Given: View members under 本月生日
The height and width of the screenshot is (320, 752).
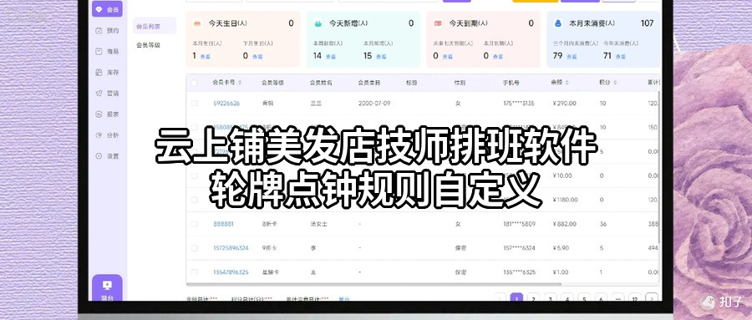Looking at the screenshot, I should (x=205, y=56).
